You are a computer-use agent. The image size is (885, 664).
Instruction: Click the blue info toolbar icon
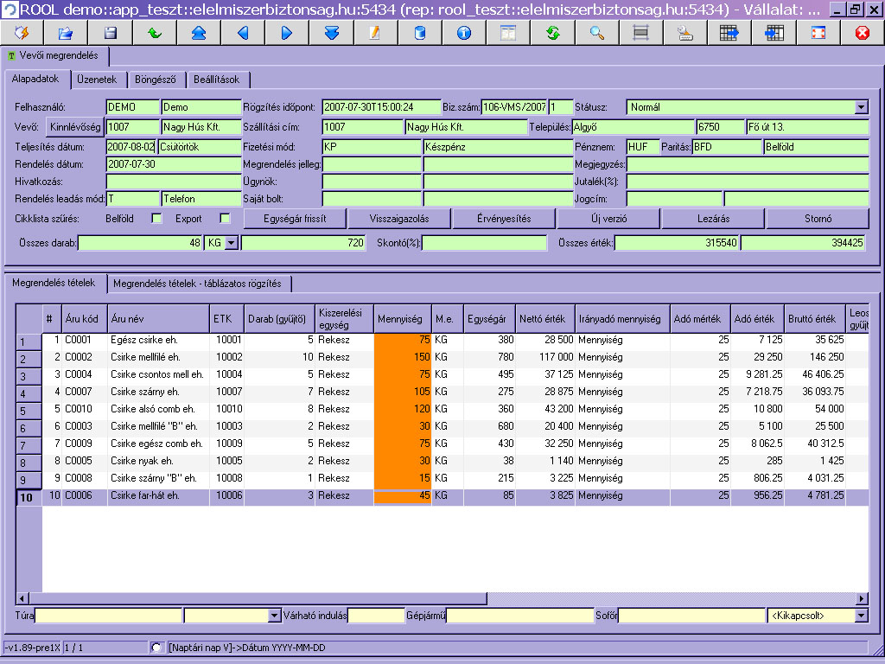pyautogui.click(x=464, y=33)
